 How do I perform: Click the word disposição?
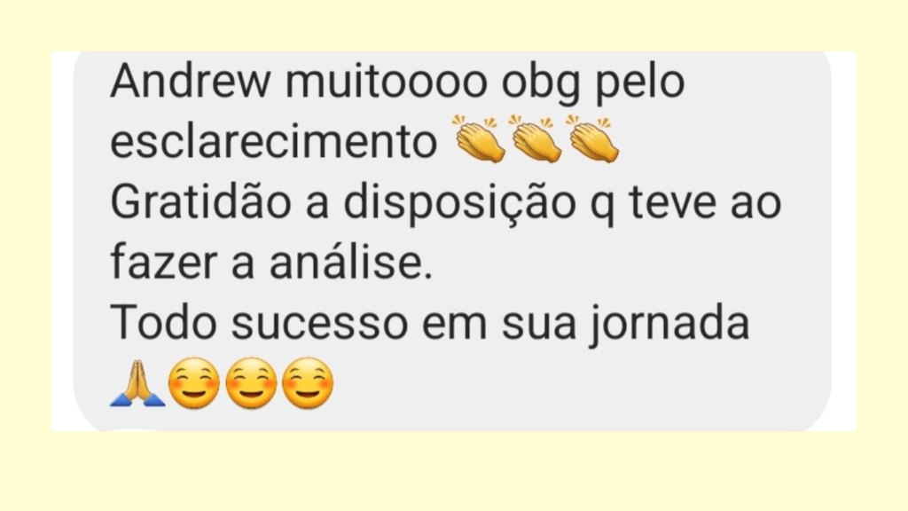click(460, 205)
